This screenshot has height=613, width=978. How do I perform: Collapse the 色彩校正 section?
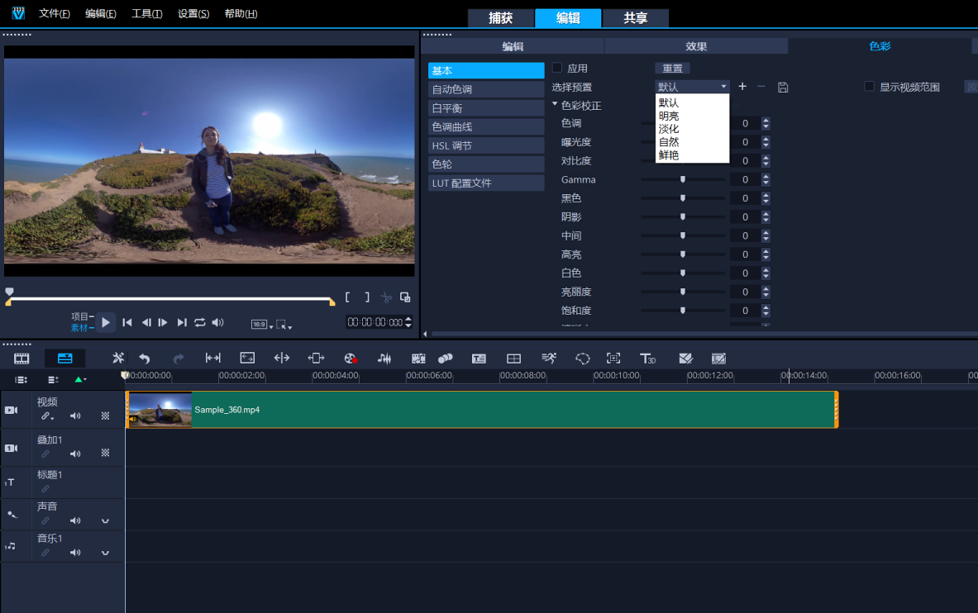coord(556,105)
